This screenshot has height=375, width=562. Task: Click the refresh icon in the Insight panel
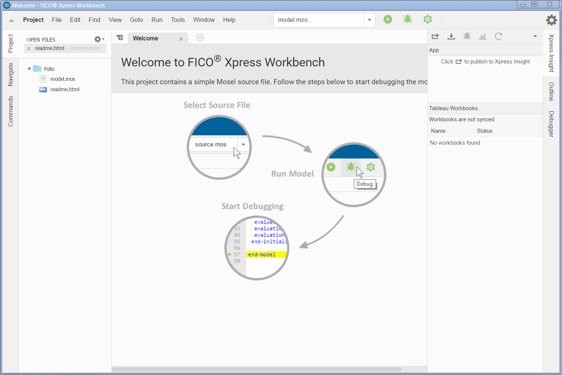click(x=499, y=36)
